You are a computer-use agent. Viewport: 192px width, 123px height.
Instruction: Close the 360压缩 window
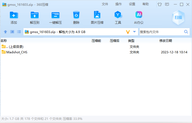[x=188, y=4]
